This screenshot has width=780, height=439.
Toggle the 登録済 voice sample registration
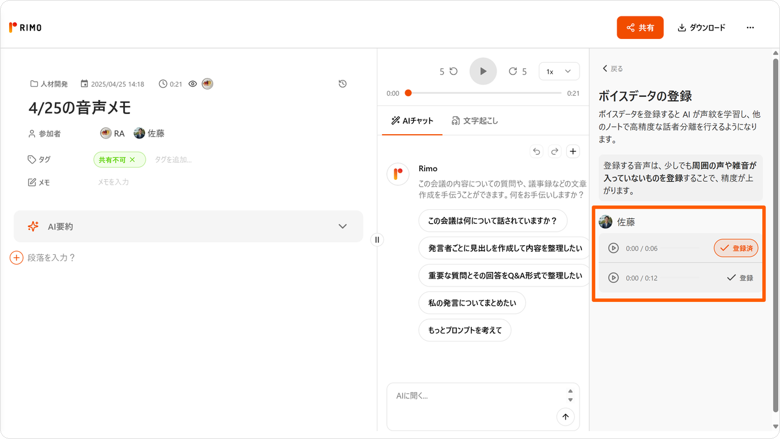tap(736, 248)
